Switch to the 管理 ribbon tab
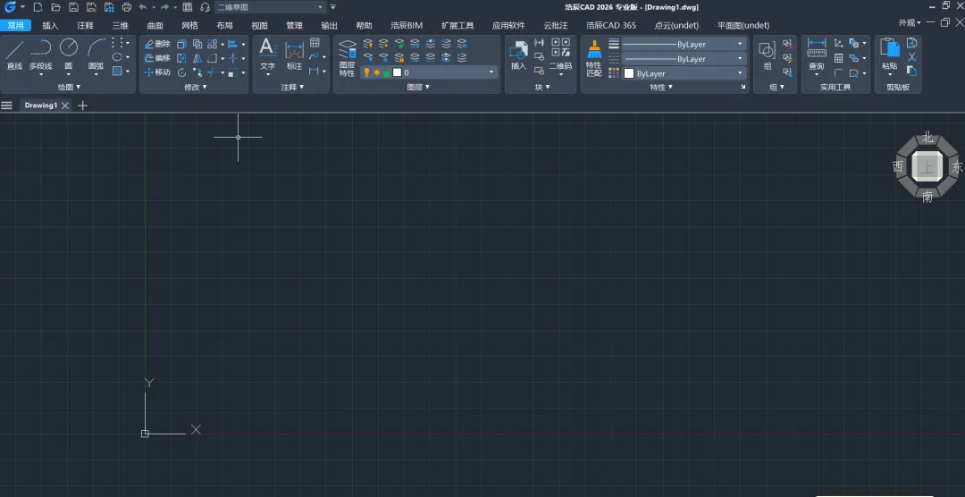This screenshot has width=965, height=497. (x=294, y=26)
